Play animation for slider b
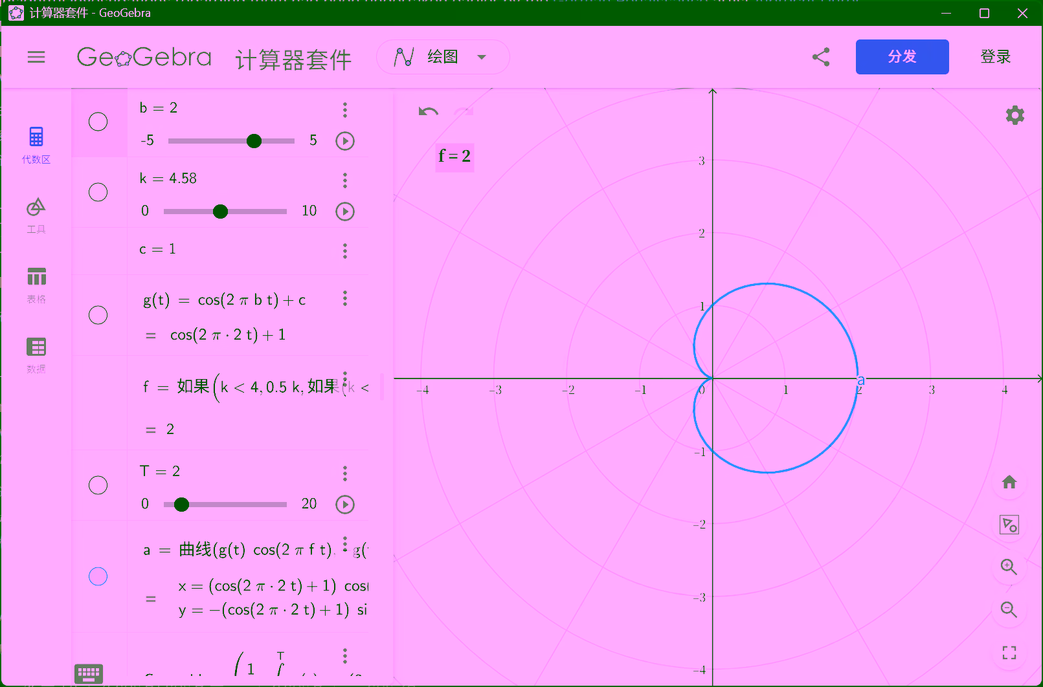The image size is (1043, 687). (x=345, y=141)
